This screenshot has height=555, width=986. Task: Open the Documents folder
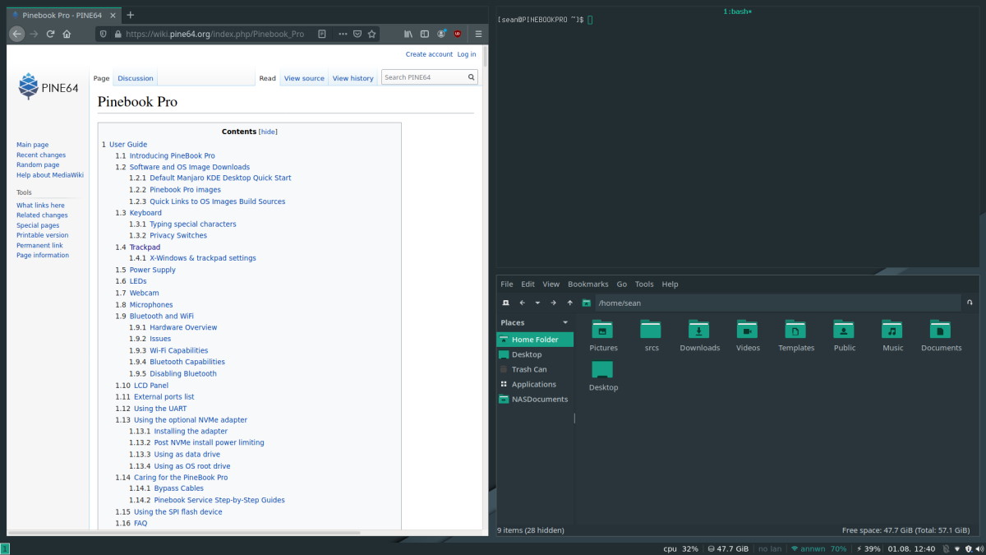941,335
